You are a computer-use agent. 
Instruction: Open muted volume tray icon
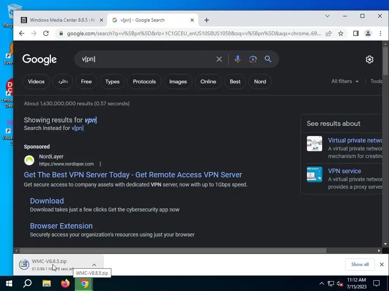coord(340,283)
